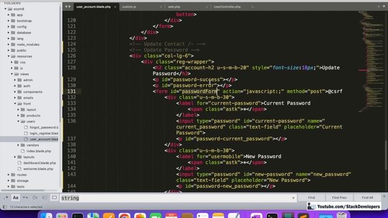Open user_account blade file in sidebar

pyautogui.click(x=44, y=139)
